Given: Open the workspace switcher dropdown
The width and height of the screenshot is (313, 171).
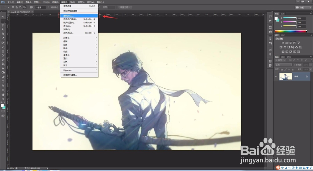Looking at the screenshot, I should point(303,8).
